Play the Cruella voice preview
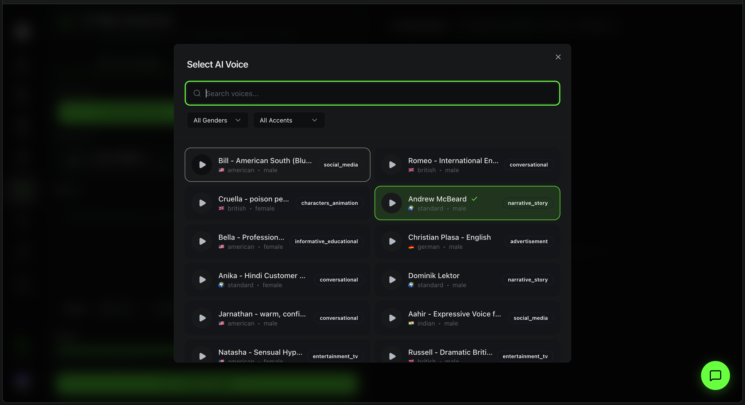The width and height of the screenshot is (745, 405). 202,203
